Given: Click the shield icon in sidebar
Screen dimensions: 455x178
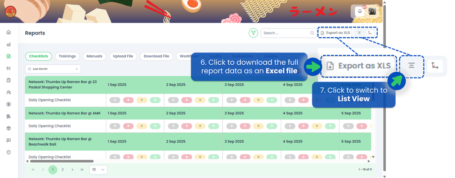Looking at the screenshot, I should tap(8, 152).
